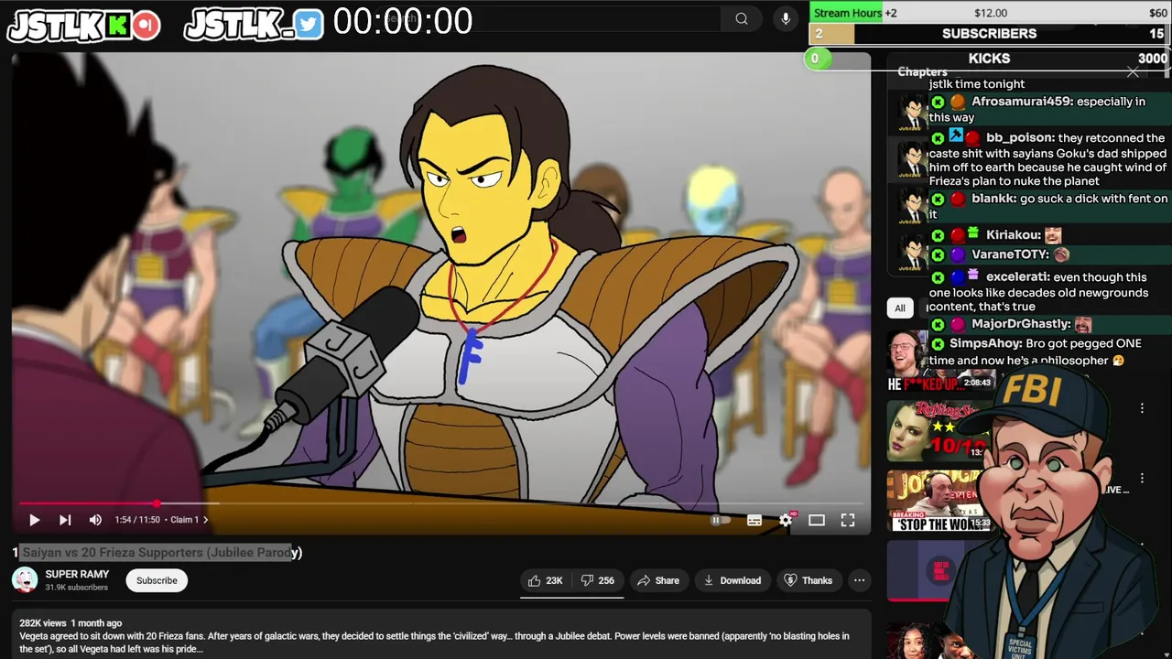This screenshot has width=1172, height=659.
Task: Dislike the video showing 256
Action: click(598, 580)
